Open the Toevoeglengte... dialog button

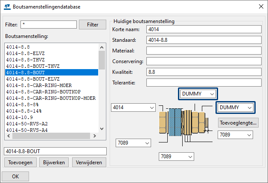[x=238, y=123]
